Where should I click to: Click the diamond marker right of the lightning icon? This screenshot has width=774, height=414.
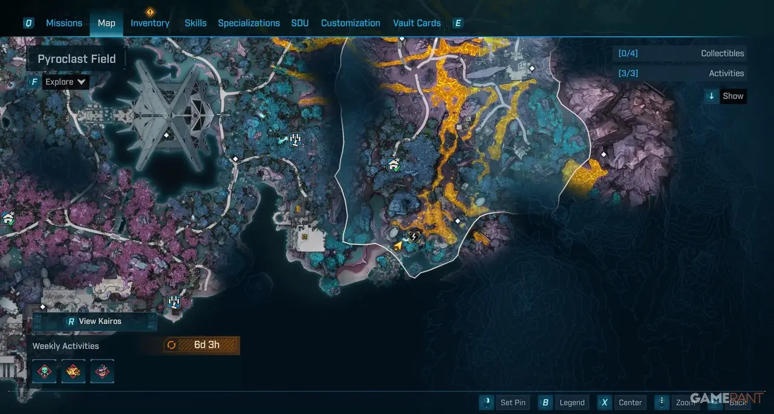pos(458,221)
